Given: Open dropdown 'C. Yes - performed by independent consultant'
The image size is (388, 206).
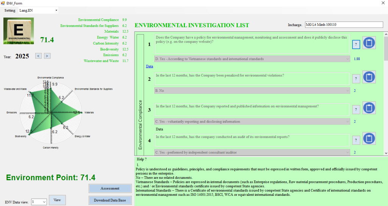Looking at the screenshot, I should pyautogui.click(x=252, y=152).
